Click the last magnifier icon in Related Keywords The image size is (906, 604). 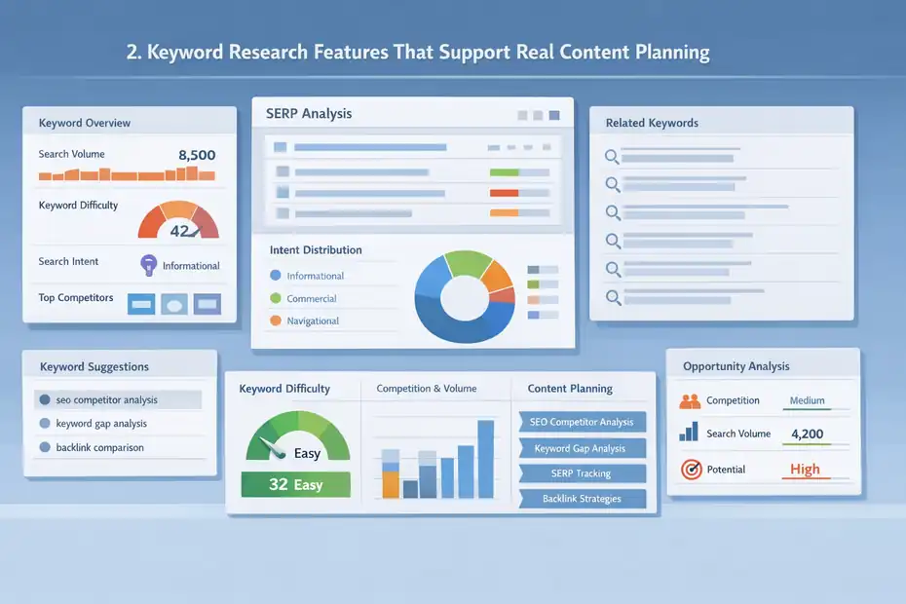pyautogui.click(x=613, y=297)
